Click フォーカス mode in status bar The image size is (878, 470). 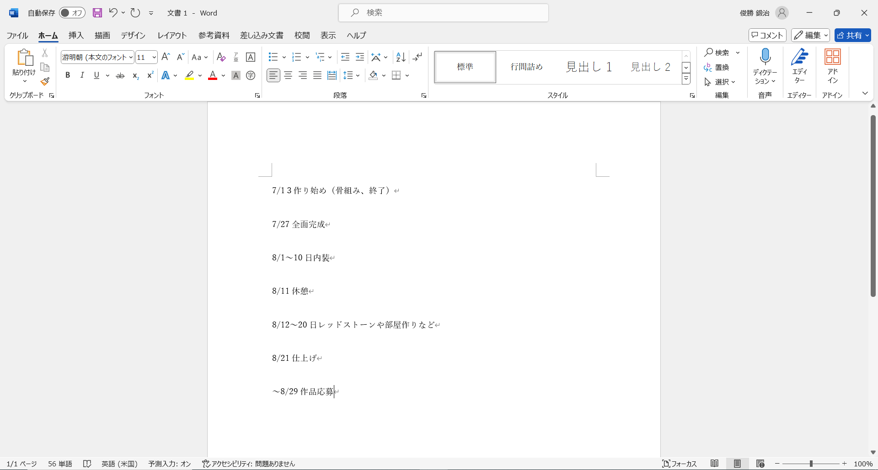[x=680, y=464]
